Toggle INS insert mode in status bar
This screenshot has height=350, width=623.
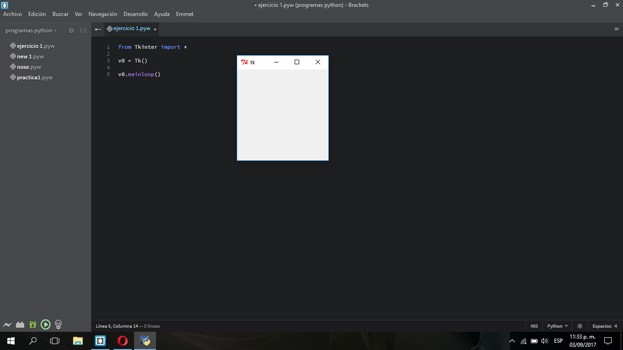point(534,326)
